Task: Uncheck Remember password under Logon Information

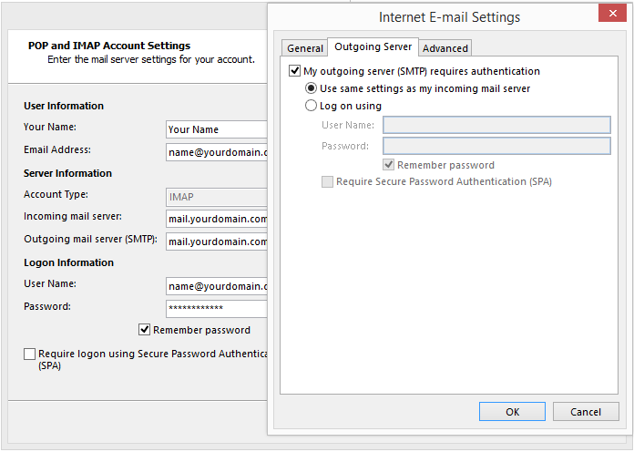Action: [x=145, y=330]
